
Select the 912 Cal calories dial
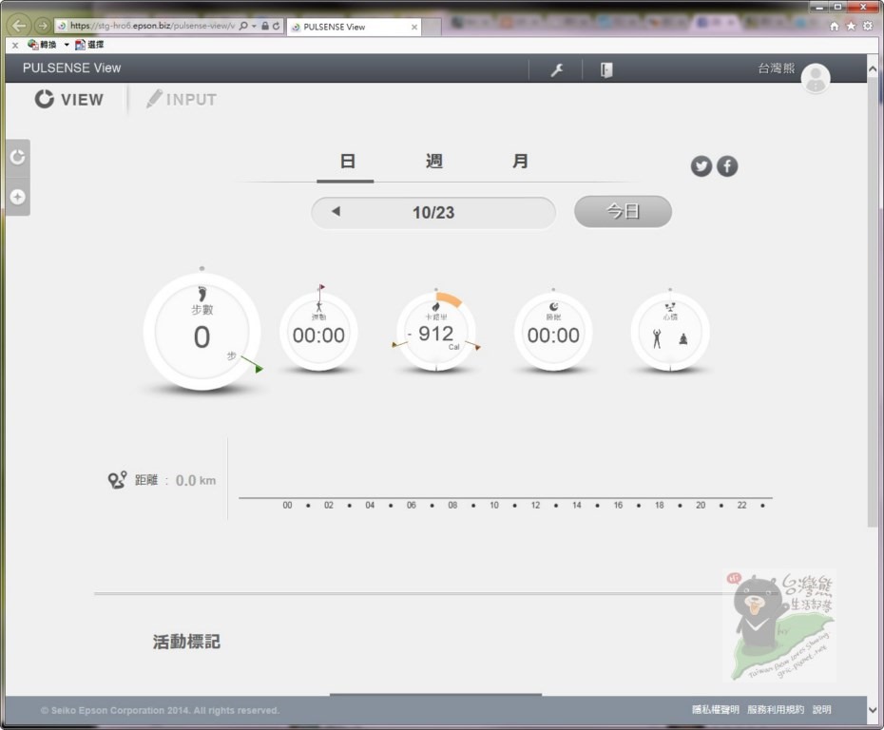[x=435, y=332]
